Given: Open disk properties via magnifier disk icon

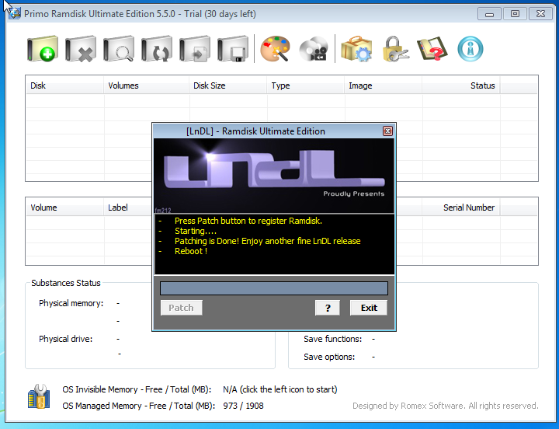Looking at the screenshot, I should point(119,49).
